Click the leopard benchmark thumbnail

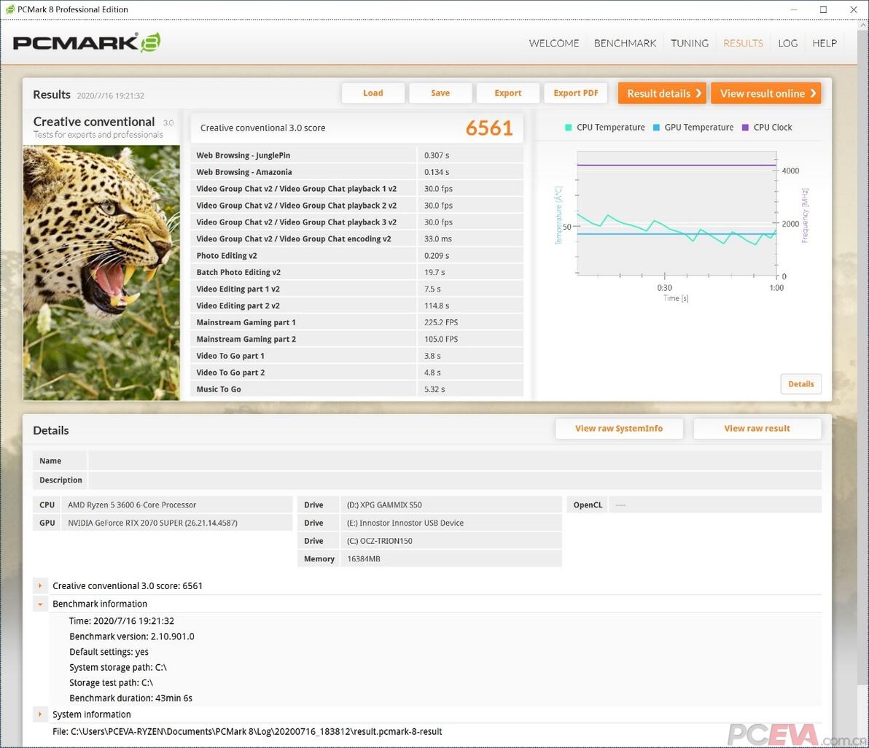[x=101, y=273]
